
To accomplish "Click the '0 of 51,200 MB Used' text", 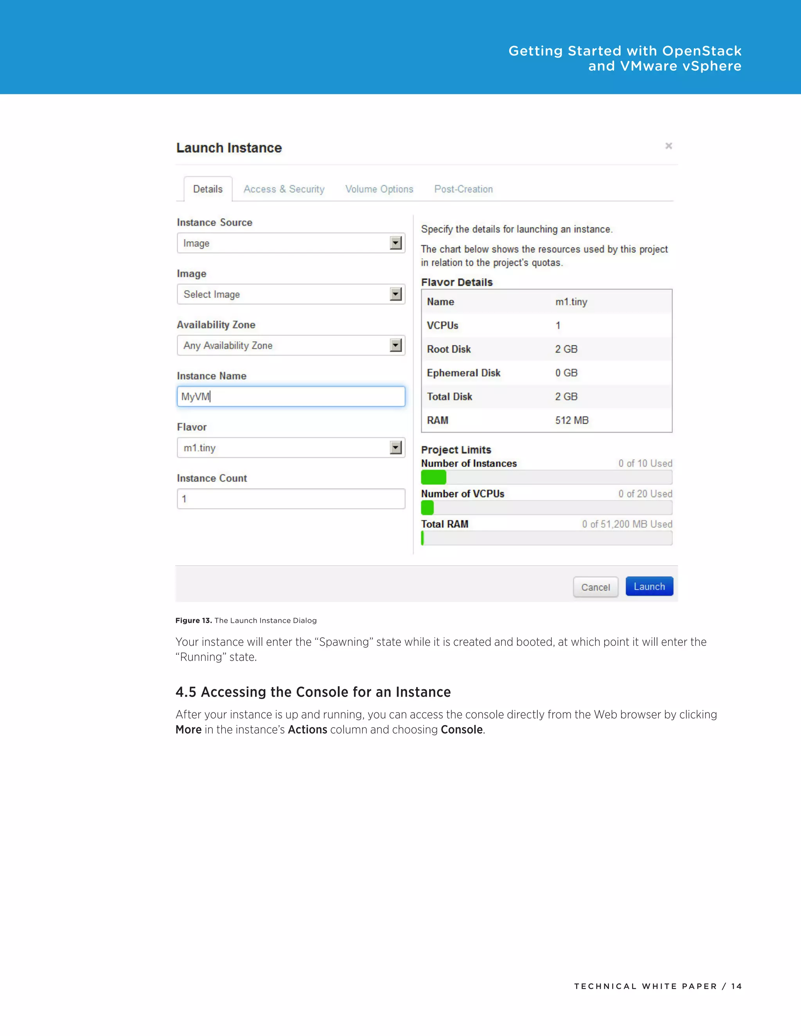I will point(627,524).
